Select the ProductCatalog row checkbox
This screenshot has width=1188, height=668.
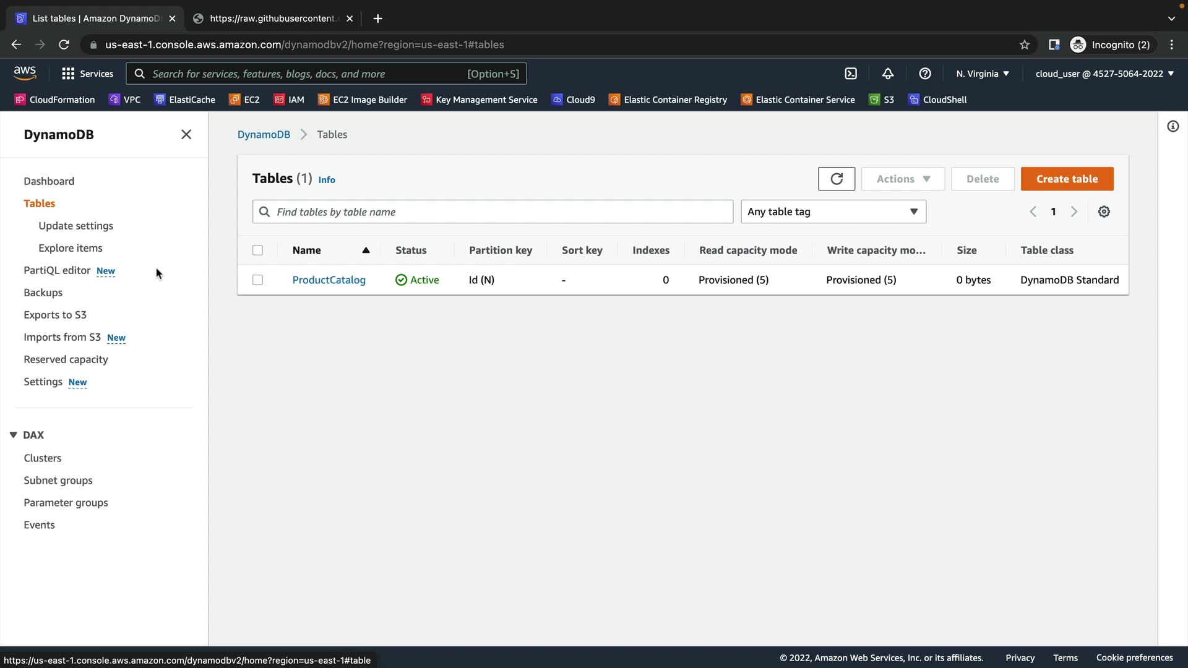pos(257,280)
